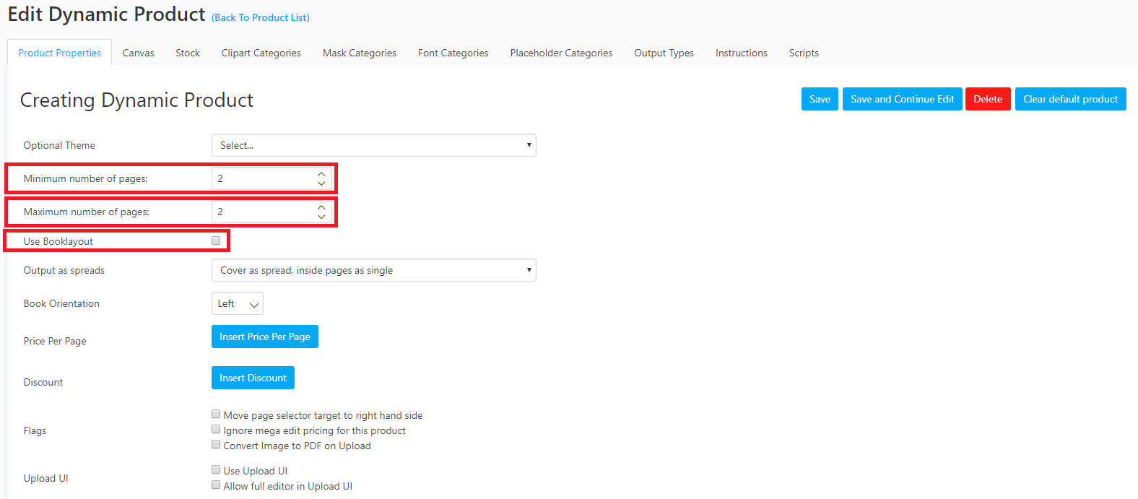This screenshot has width=1138, height=499.
Task: Click the Discount label
Action: pos(43,382)
